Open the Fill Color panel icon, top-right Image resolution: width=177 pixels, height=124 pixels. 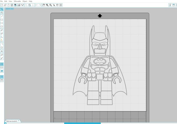point(170,5)
